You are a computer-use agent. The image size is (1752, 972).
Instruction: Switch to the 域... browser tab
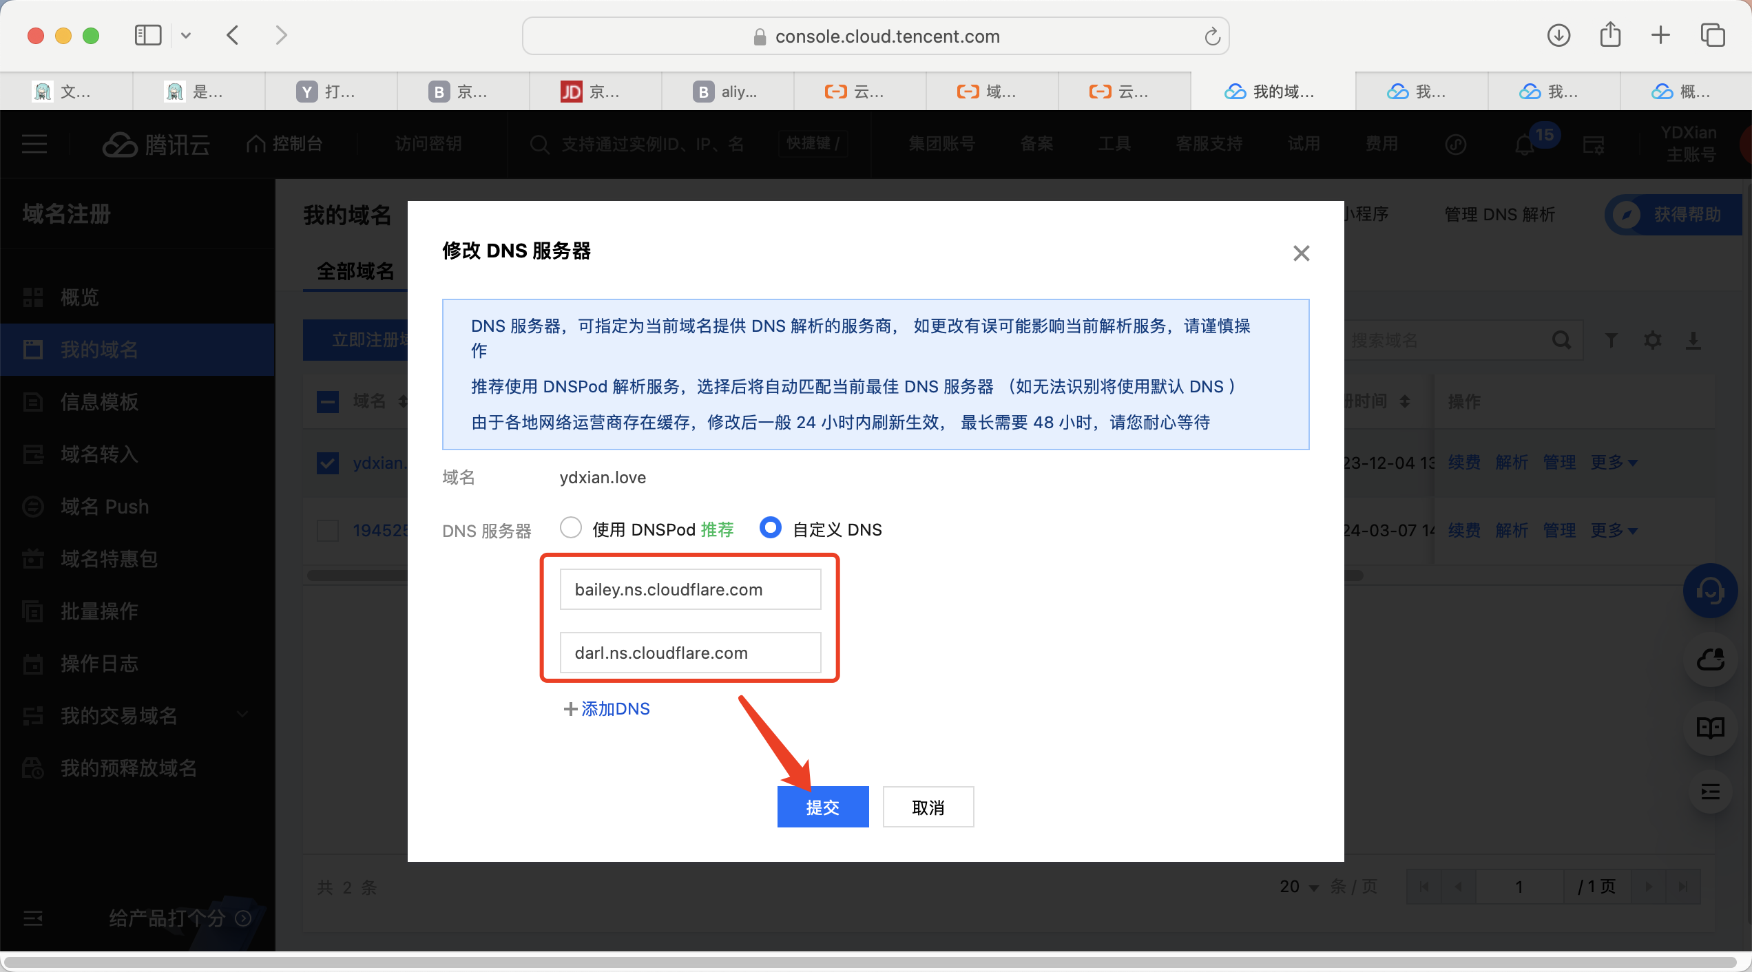[x=992, y=92]
